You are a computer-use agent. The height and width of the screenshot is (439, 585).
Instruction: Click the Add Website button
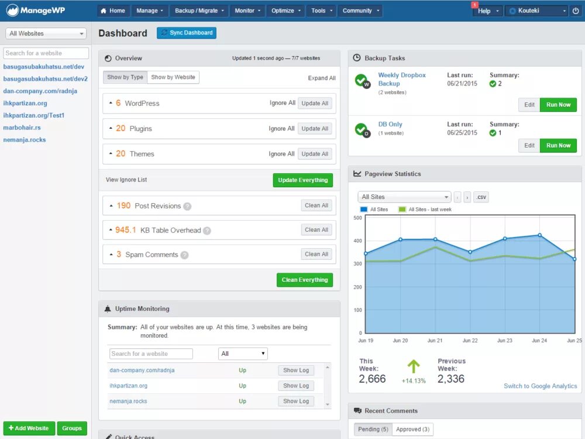coord(29,428)
